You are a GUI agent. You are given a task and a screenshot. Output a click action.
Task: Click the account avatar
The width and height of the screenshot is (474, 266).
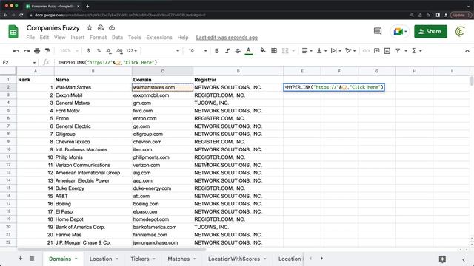(x=460, y=31)
